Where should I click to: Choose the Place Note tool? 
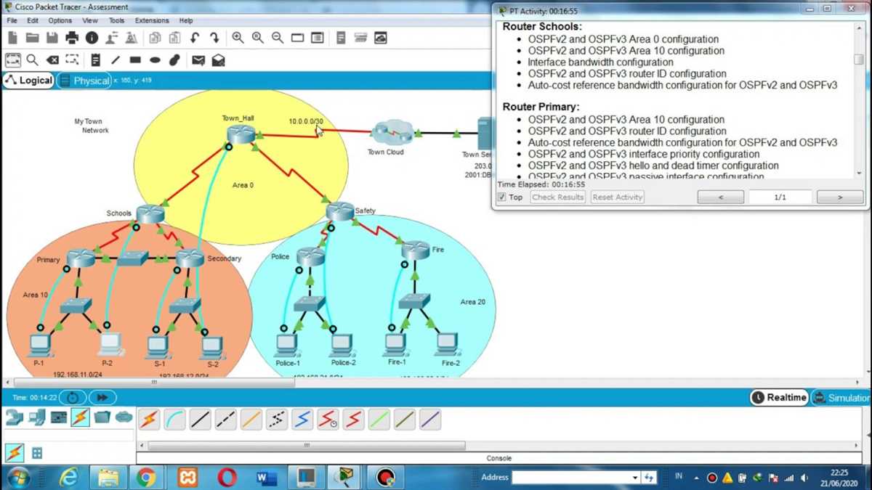95,60
